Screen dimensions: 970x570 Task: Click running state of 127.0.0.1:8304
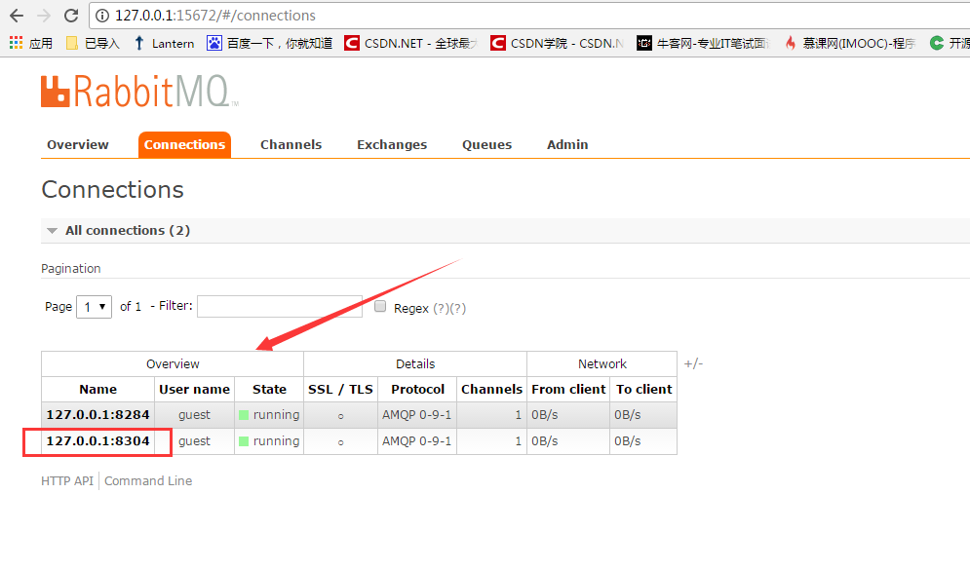269,440
